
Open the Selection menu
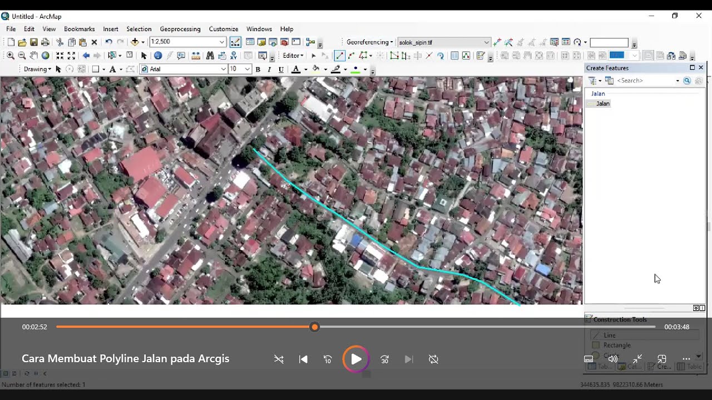pyautogui.click(x=139, y=29)
